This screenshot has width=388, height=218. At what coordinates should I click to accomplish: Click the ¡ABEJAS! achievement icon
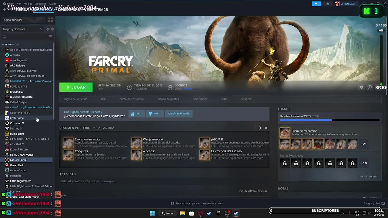(x=205, y=143)
